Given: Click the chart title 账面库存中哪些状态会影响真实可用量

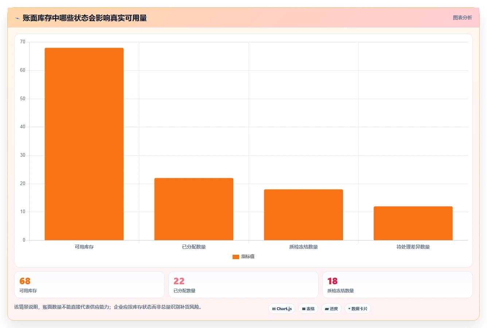Looking at the screenshot, I should (x=85, y=18).
